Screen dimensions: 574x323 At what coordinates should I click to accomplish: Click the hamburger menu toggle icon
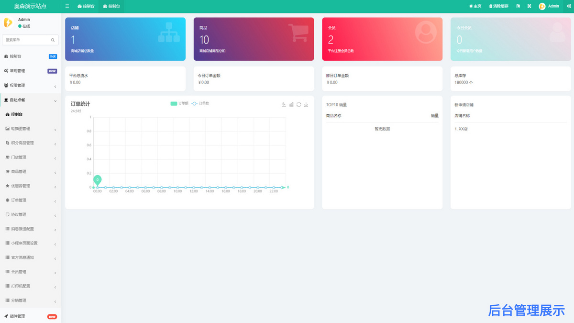click(67, 6)
